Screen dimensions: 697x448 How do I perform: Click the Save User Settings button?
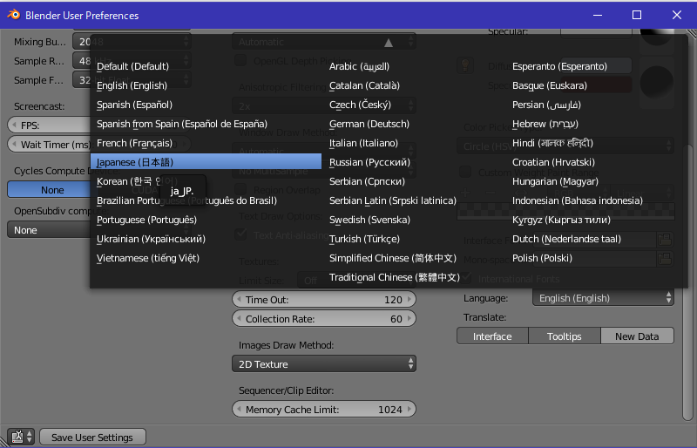[x=91, y=438]
